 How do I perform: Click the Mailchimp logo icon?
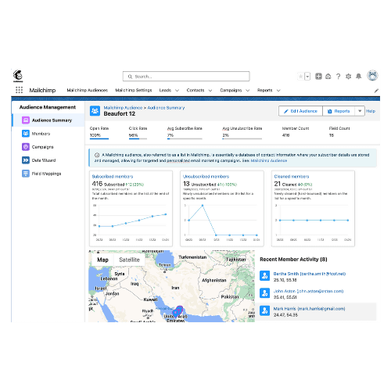[x=18, y=76]
